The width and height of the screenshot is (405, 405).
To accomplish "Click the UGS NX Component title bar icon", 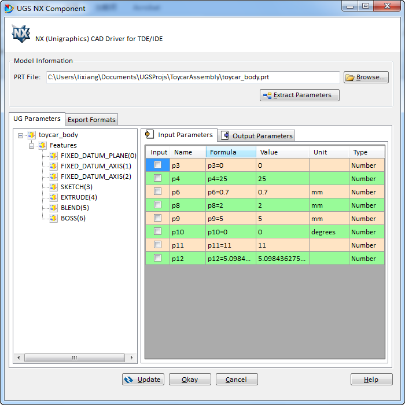I will click(x=9, y=9).
